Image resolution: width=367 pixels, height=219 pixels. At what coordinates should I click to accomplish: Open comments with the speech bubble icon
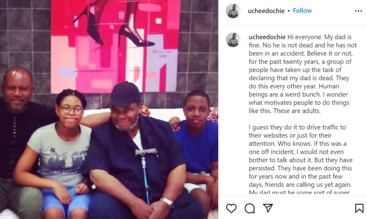tap(250, 208)
